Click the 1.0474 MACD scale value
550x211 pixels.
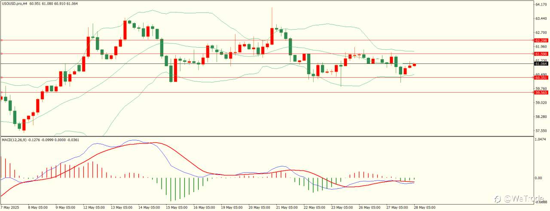541,139
